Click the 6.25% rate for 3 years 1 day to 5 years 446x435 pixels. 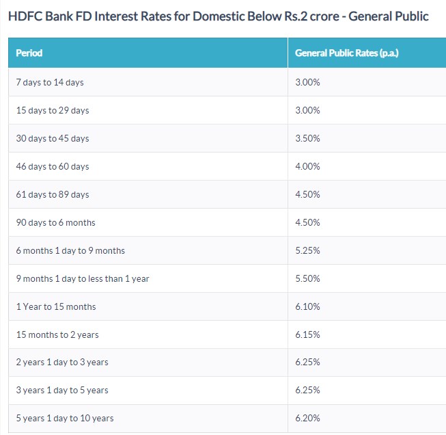pyautogui.click(x=307, y=391)
